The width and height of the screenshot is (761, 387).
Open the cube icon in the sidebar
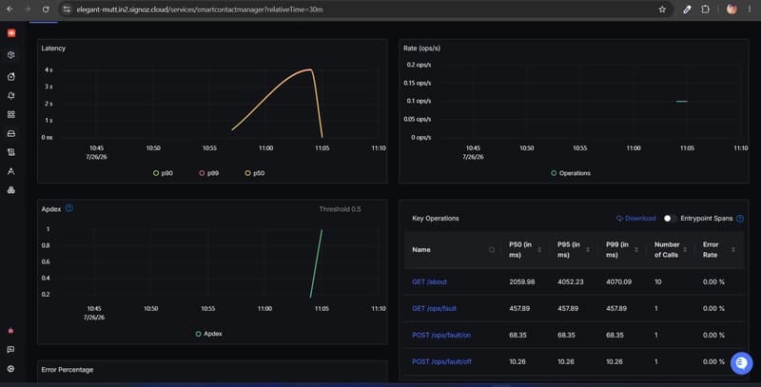tap(11, 55)
